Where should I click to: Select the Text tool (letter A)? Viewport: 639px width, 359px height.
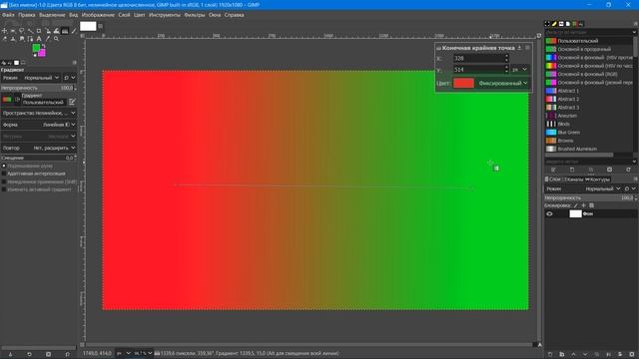coord(39,39)
